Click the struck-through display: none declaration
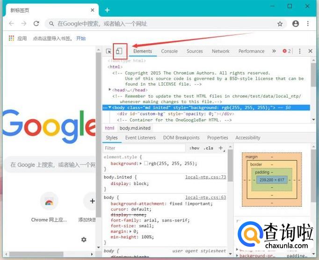319x260 pixels. [128, 215]
